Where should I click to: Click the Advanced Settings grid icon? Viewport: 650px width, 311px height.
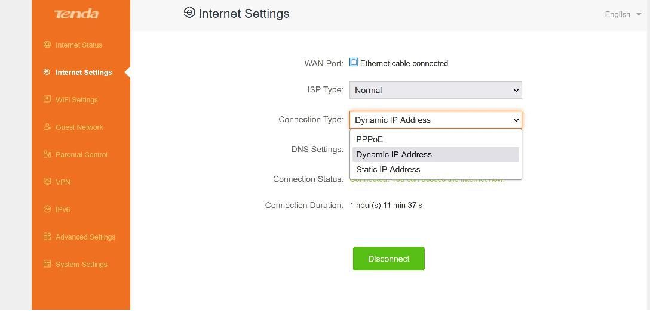coord(47,237)
